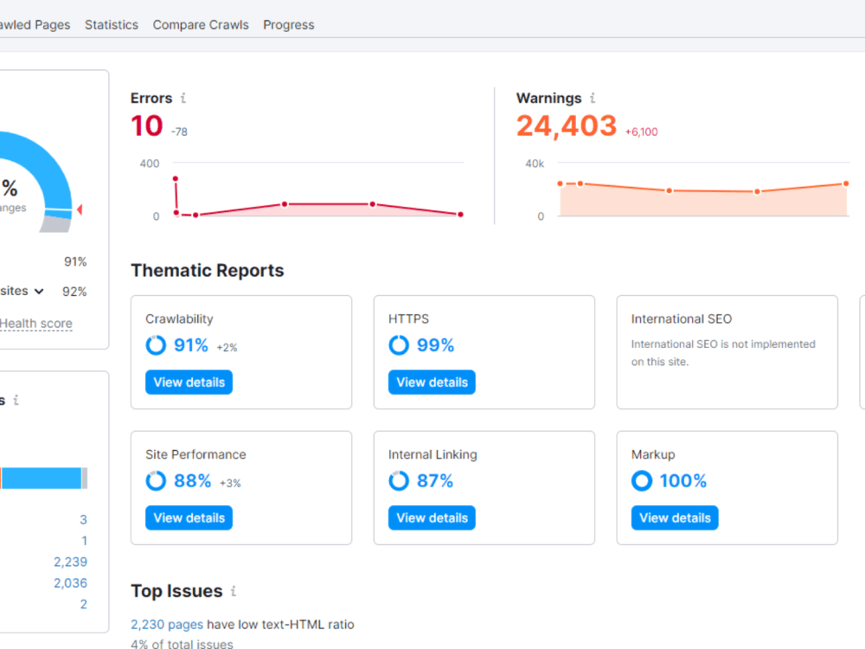View details for HTTPS report
The width and height of the screenshot is (865, 649).
pyautogui.click(x=432, y=382)
